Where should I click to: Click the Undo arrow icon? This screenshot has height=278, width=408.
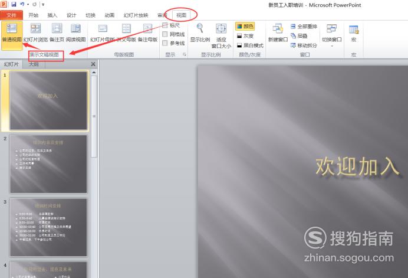[22, 4]
